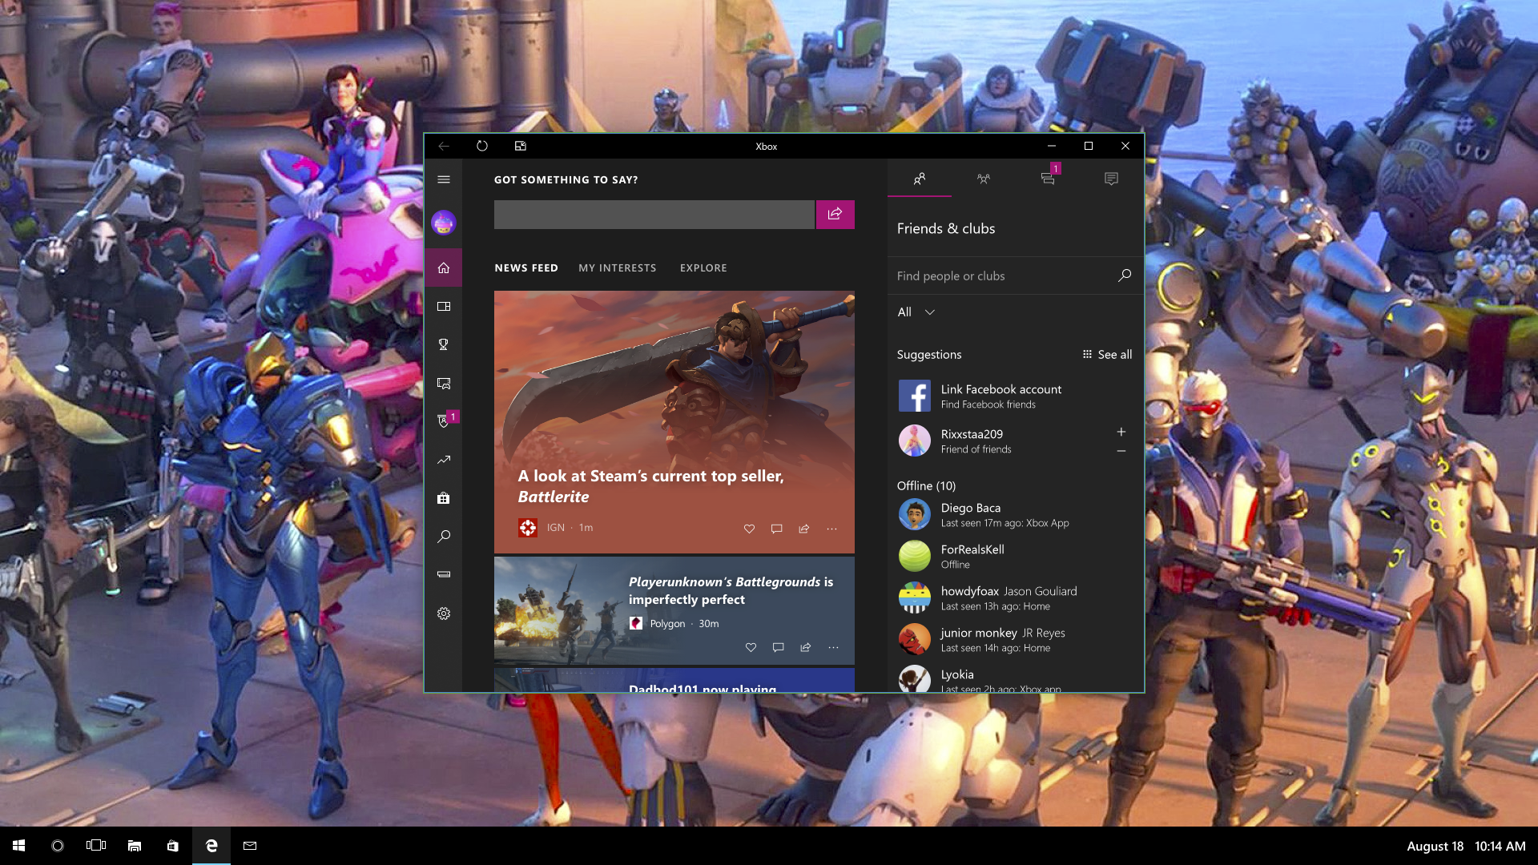Image resolution: width=1538 pixels, height=865 pixels.
Task: Share the Battlerite article
Action: [804, 529]
